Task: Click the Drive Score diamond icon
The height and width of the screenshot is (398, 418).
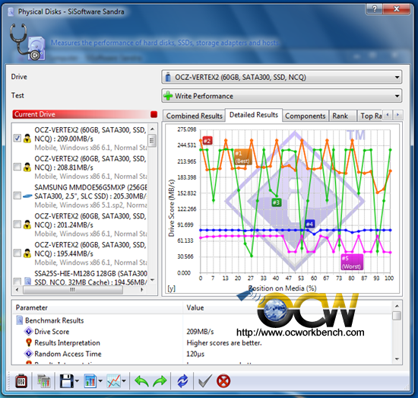Action: tap(29, 332)
